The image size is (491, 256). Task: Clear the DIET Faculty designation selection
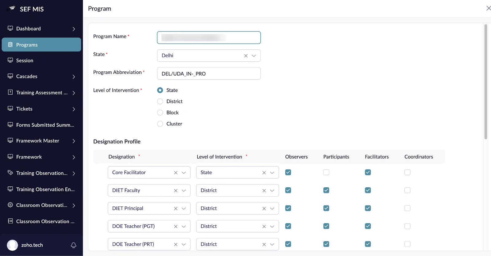176,191
